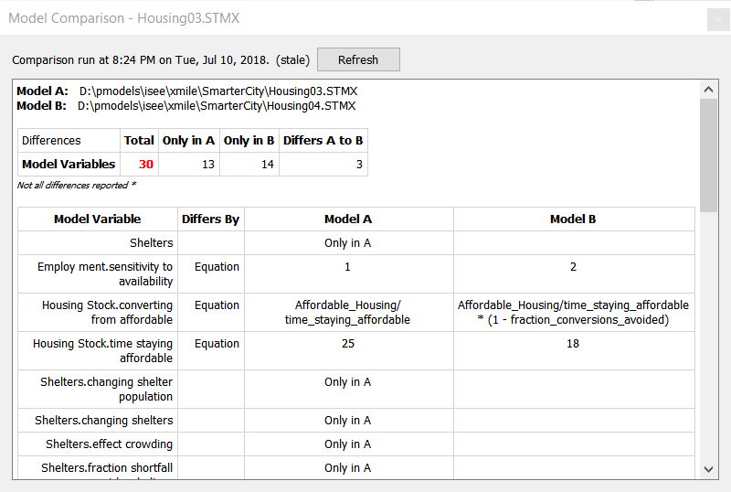The width and height of the screenshot is (731, 492).
Task: Click the scrollbar down arrow
Action: (x=709, y=469)
